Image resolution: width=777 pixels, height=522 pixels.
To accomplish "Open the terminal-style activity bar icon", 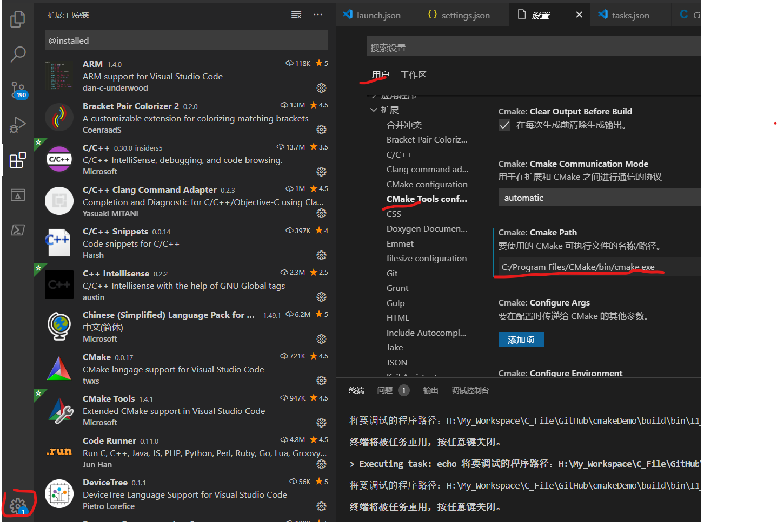I will (18, 230).
